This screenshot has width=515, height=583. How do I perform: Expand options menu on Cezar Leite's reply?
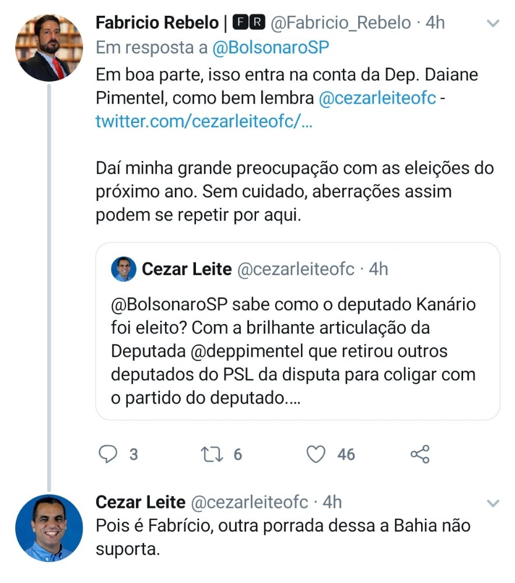tap(493, 503)
